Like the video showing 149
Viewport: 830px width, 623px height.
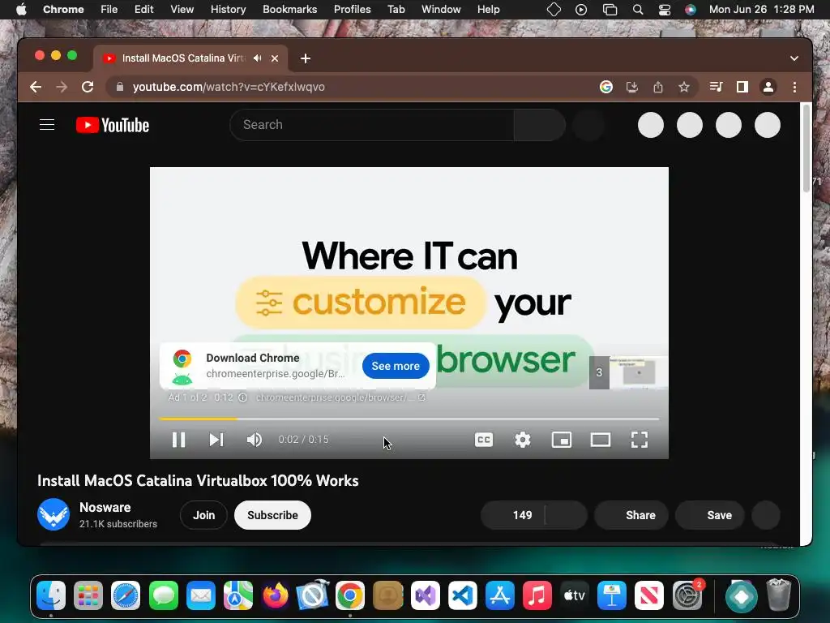click(512, 515)
